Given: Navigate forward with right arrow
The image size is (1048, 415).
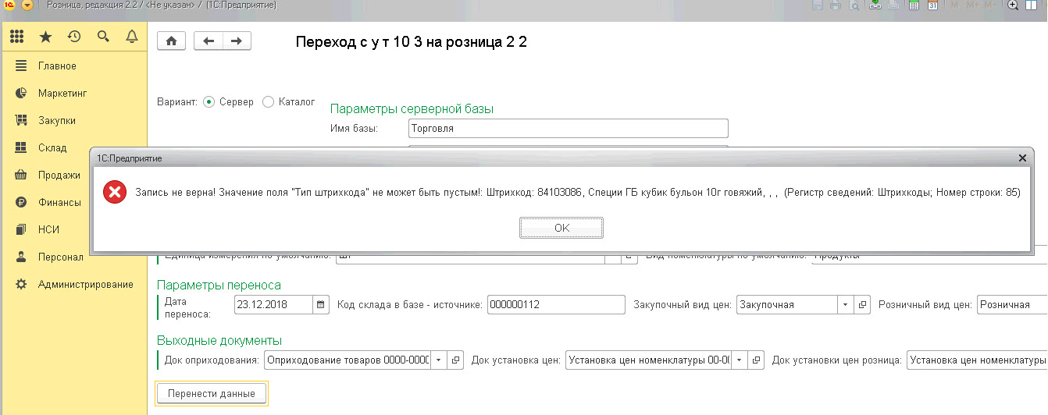Looking at the screenshot, I should [237, 41].
